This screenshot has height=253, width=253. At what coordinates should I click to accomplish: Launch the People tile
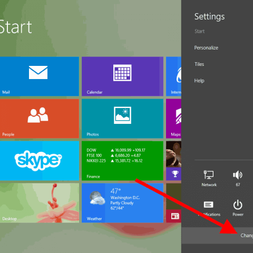coord(40,119)
